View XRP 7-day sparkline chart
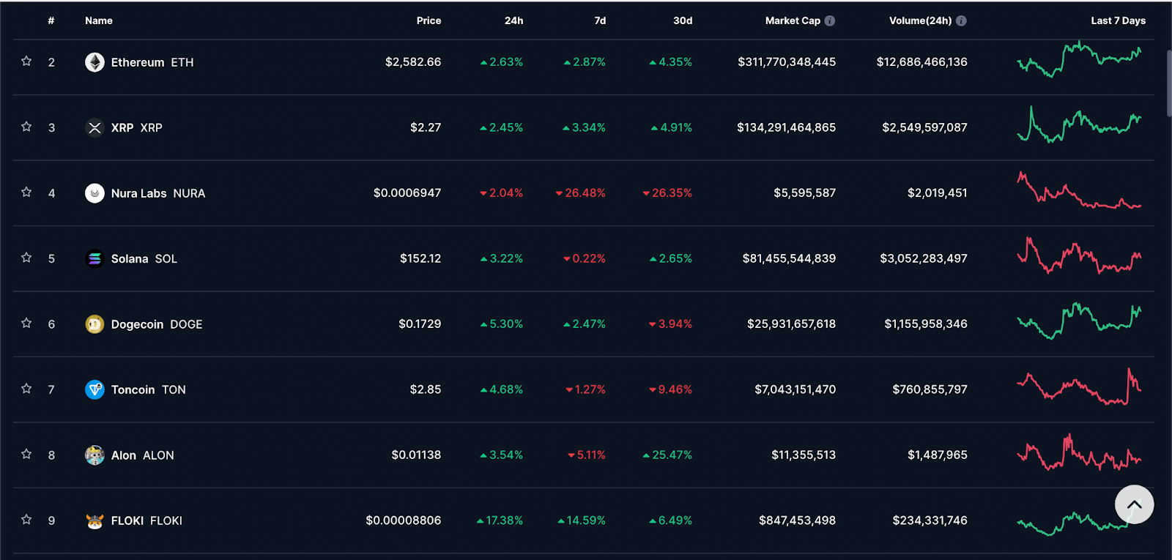This screenshot has width=1172, height=560. [1079, 124]
